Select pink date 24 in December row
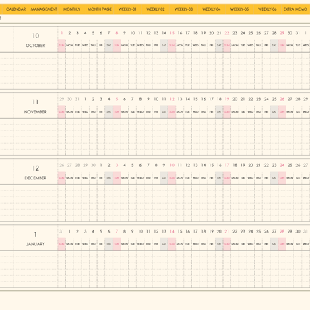This screenshot has width=310, height=310. (282, 165)
